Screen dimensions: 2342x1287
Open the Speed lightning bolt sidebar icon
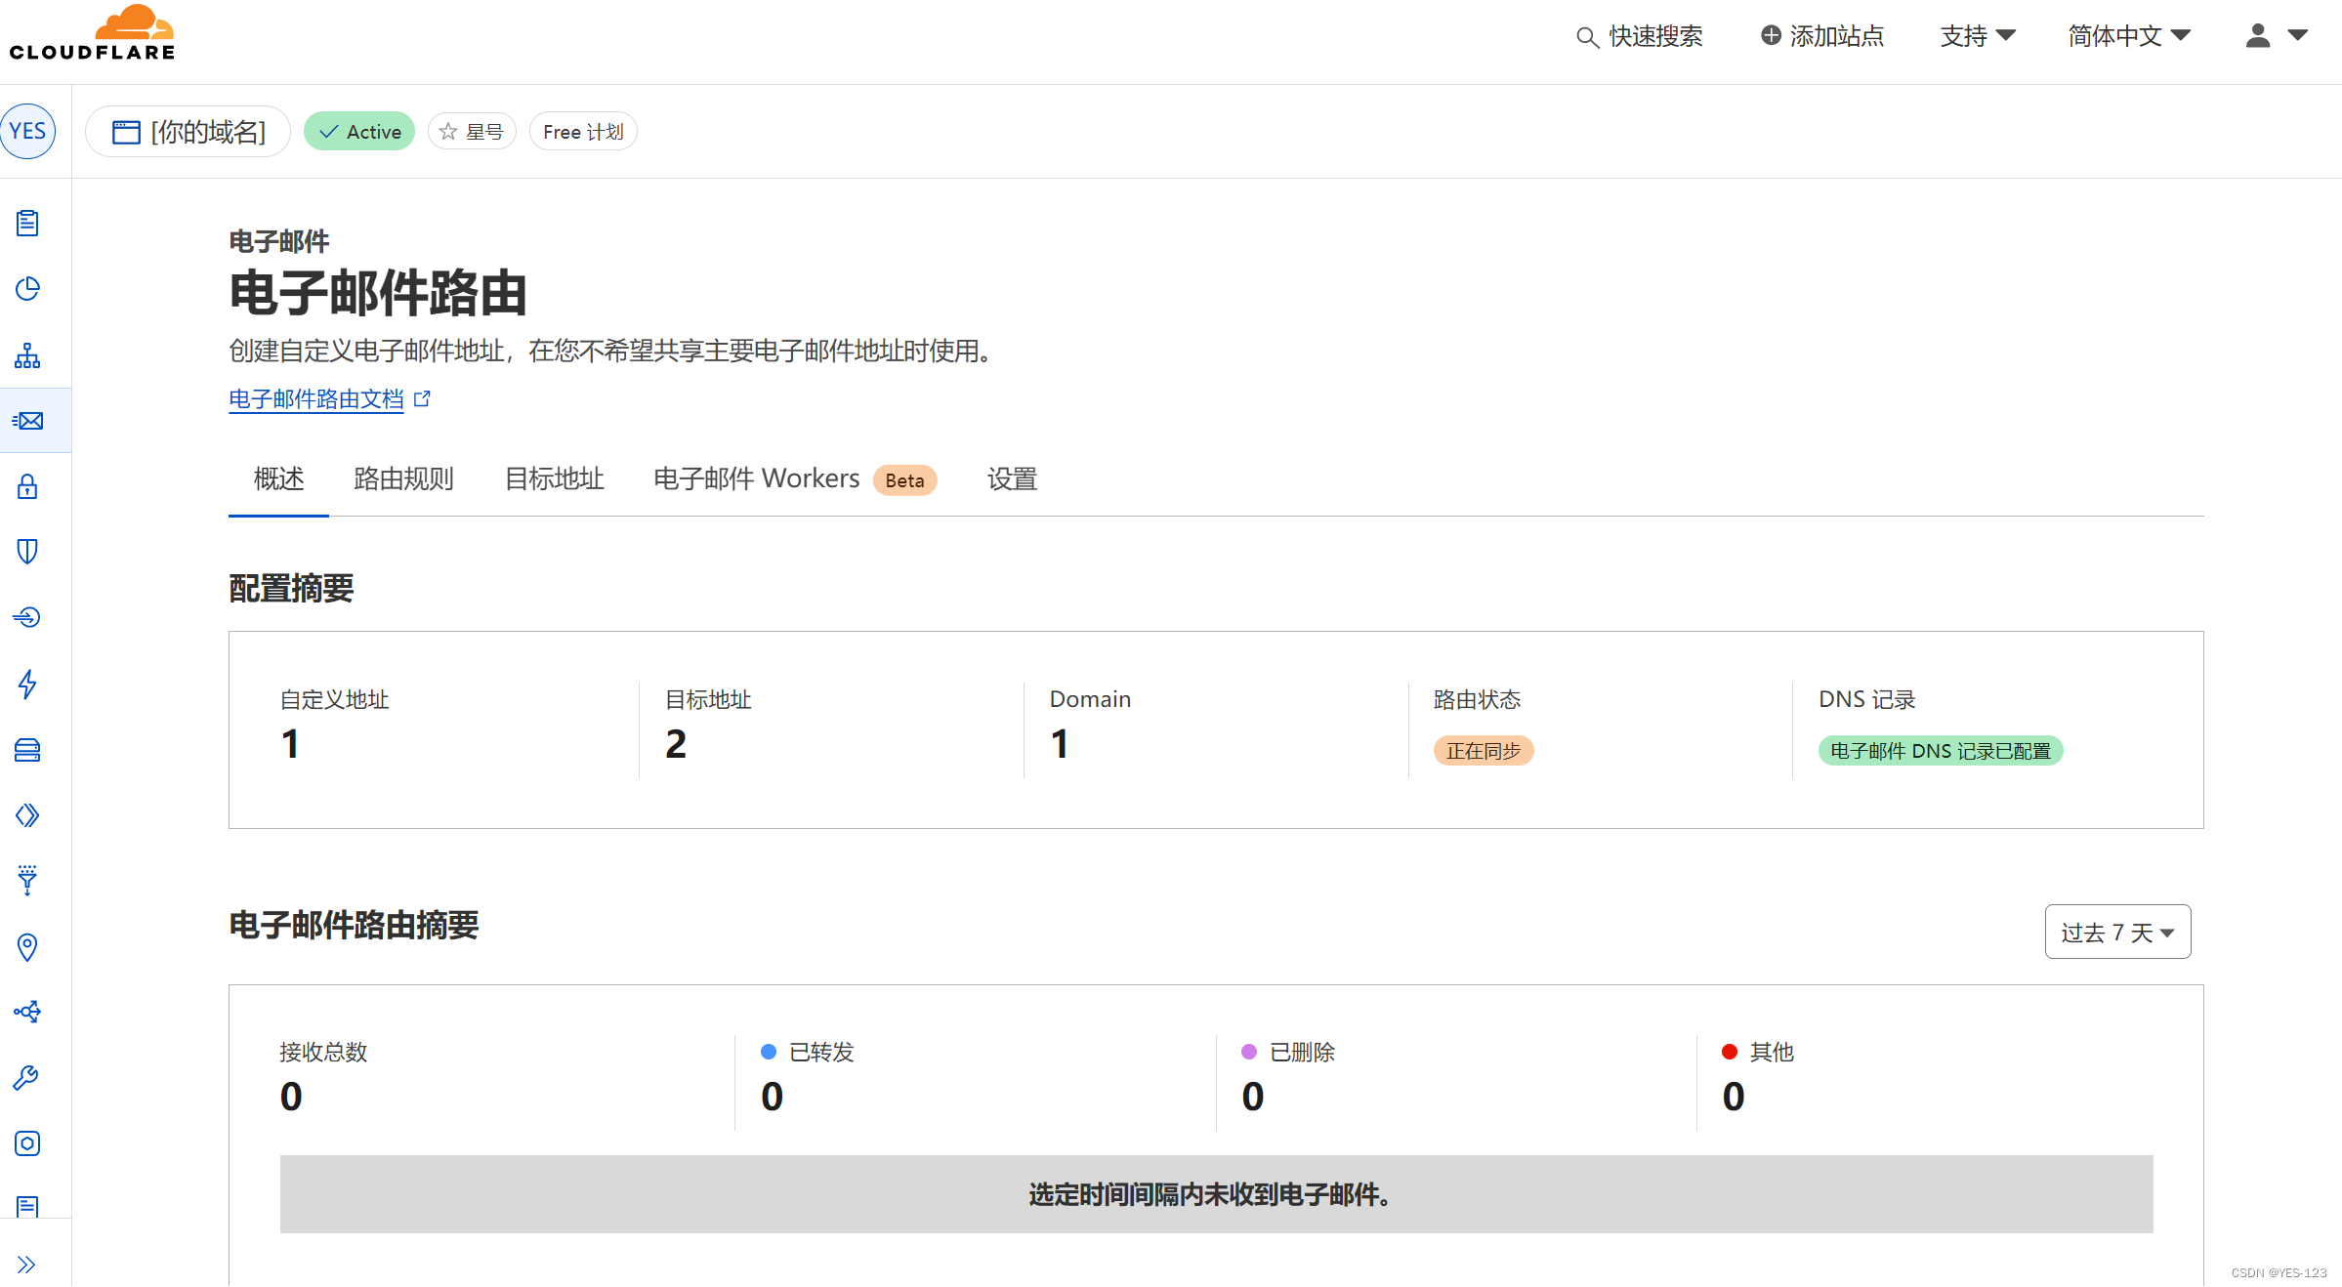[27, 684]
